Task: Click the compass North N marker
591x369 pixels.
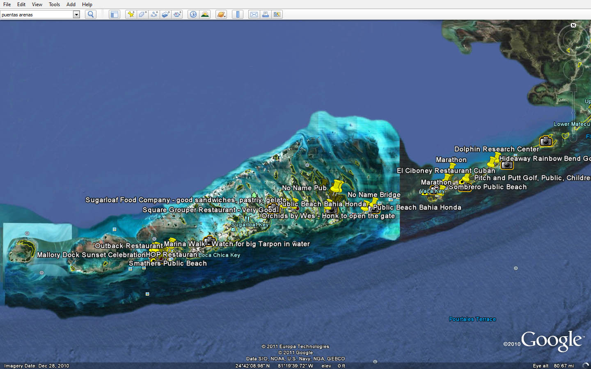Action: [573, 25]
